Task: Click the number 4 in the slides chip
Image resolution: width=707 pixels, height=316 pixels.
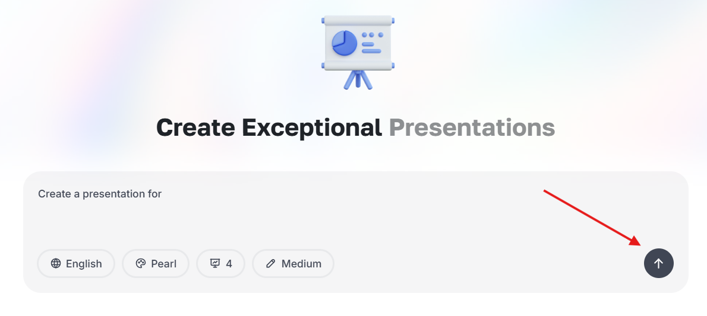Action: coord(229,264)
